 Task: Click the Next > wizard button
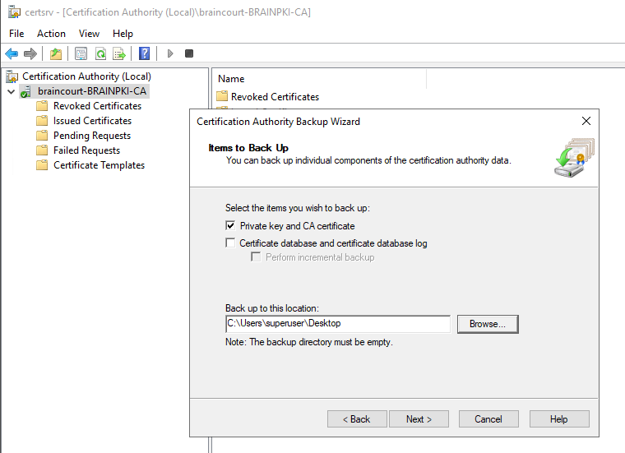419,419
